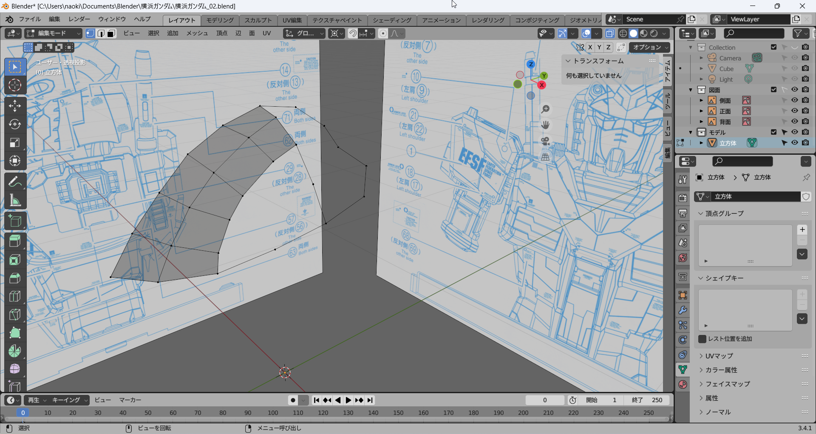Click frame 100 on the timeline
The height and width of the screenshot is (434, 816).
point(273,413)
